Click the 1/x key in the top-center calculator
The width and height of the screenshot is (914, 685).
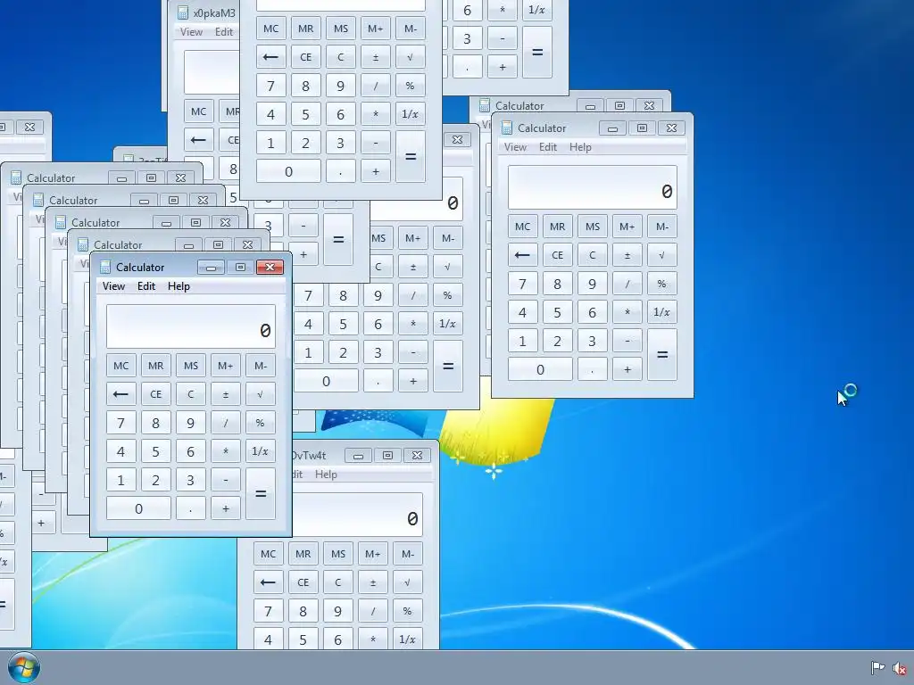tap(410, 114)
